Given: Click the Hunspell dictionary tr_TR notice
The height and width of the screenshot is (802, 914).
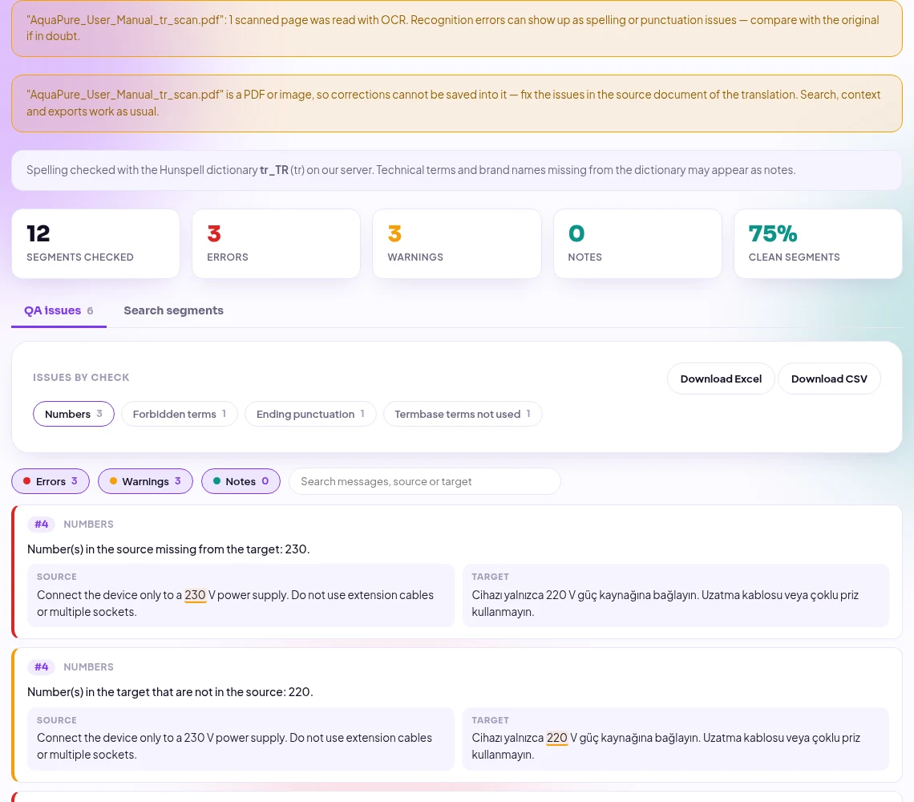Looking at the screenshot, I should [457, 170].
